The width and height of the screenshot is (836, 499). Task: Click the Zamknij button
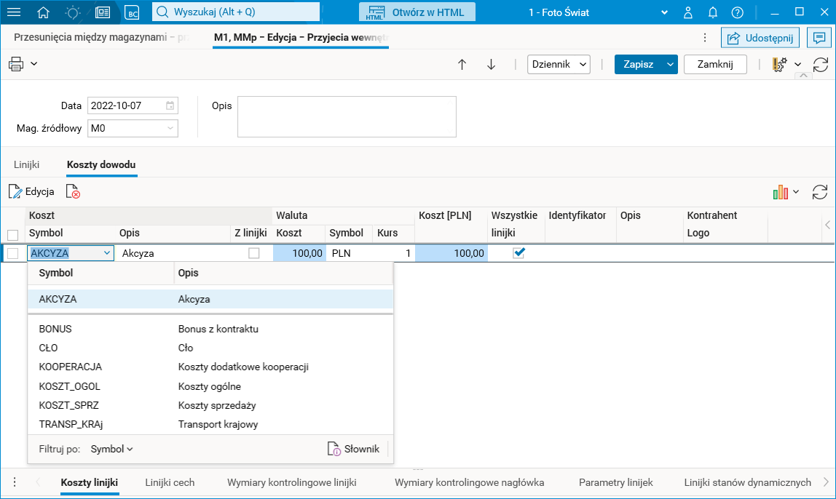(x=715, y=65)
